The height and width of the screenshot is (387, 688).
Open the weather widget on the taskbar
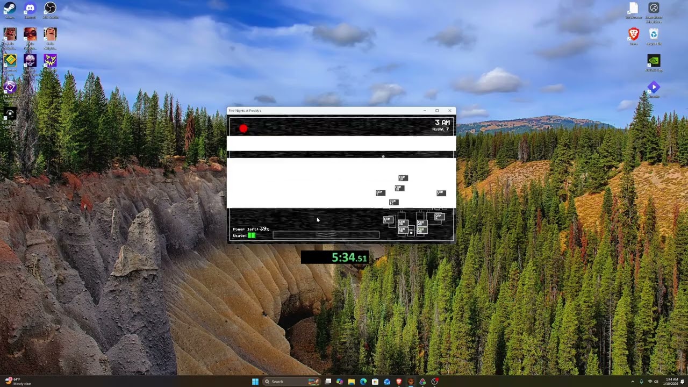tap(18, 382)
